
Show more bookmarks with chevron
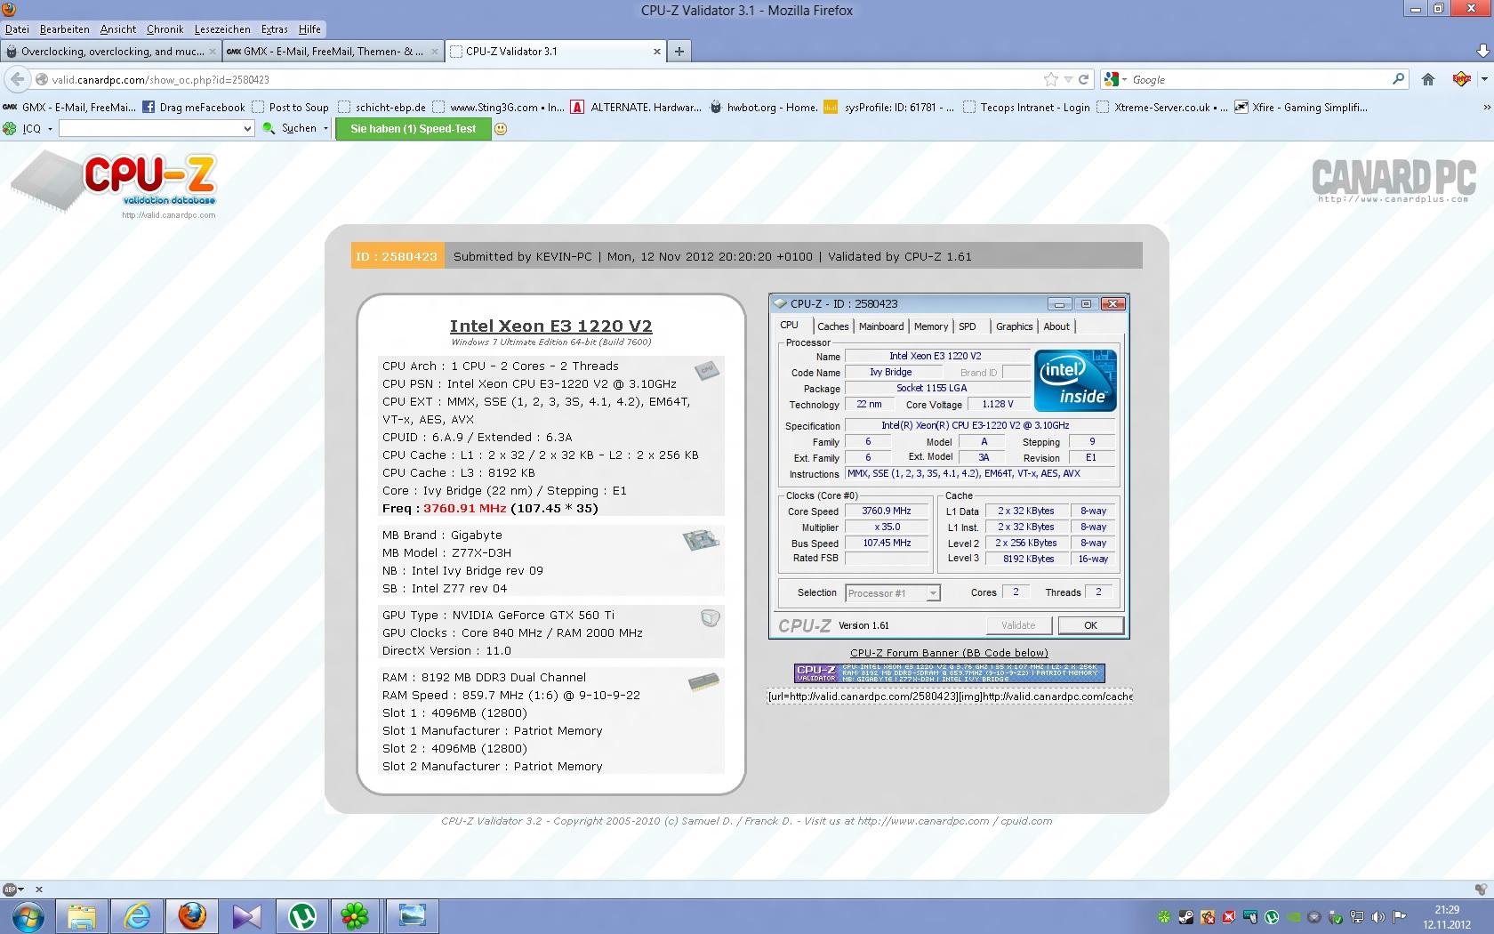[1486, 107]
